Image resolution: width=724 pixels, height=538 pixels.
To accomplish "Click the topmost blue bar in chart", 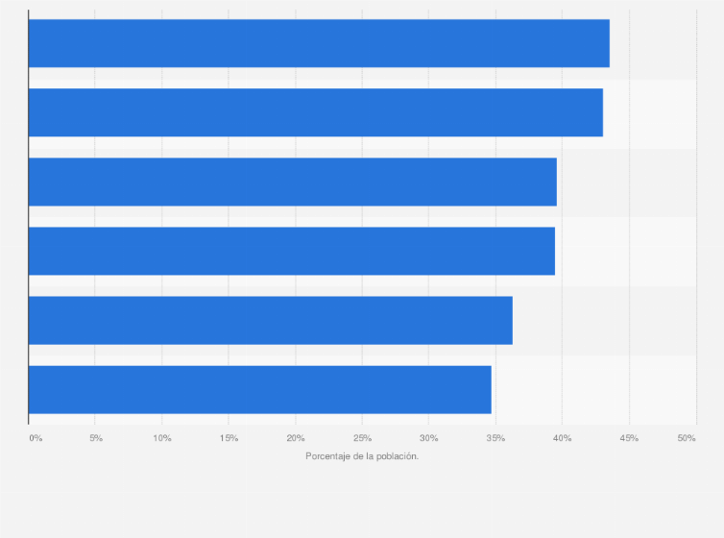I will 319,43.
